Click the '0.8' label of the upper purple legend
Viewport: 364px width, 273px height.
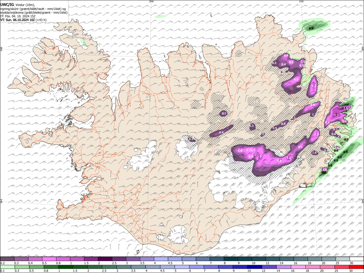tap(58, 263)
